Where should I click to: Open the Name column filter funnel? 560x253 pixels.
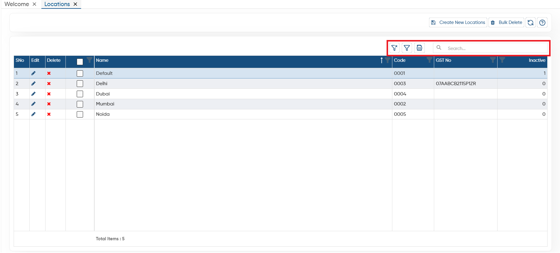pos(387,60)
